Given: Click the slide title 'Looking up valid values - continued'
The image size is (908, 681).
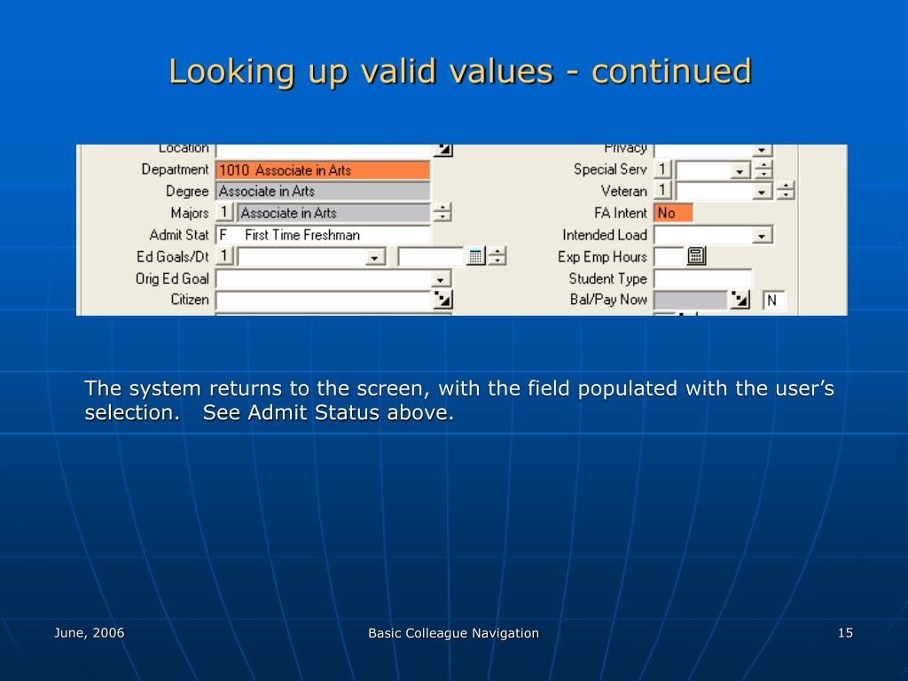Looking at the screenshot, I should tap(460, 72).
